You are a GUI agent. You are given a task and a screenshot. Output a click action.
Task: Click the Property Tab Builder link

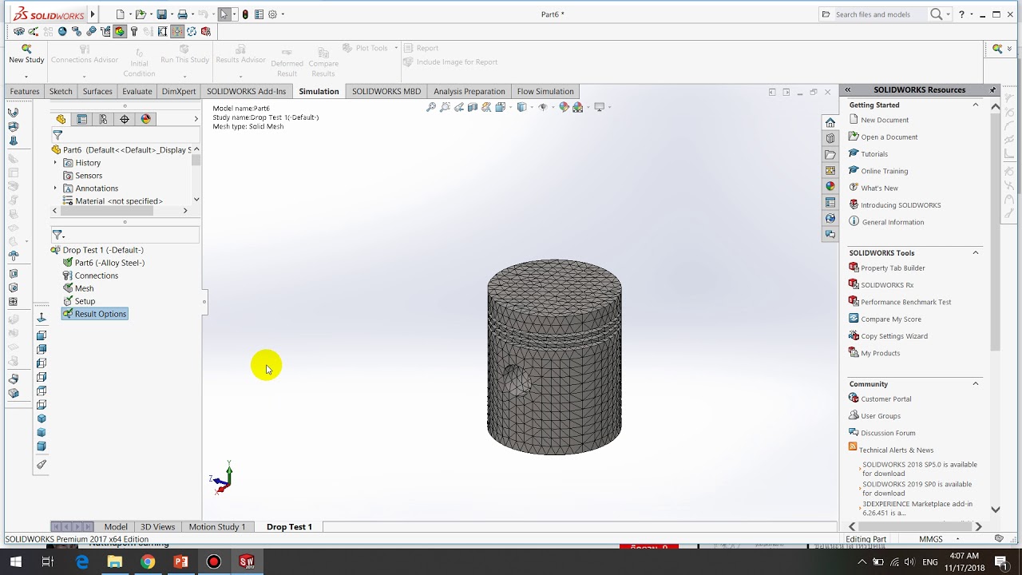click(x=893, y=268)
